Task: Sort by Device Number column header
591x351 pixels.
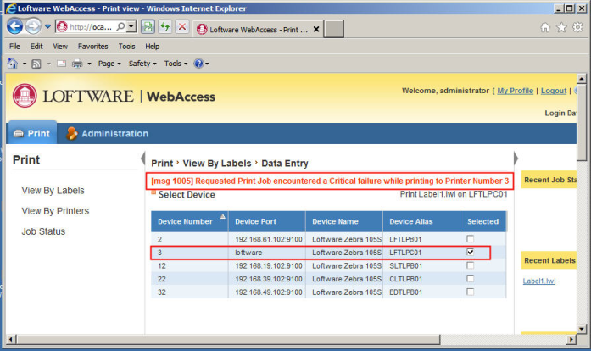Action: (190, 221)
